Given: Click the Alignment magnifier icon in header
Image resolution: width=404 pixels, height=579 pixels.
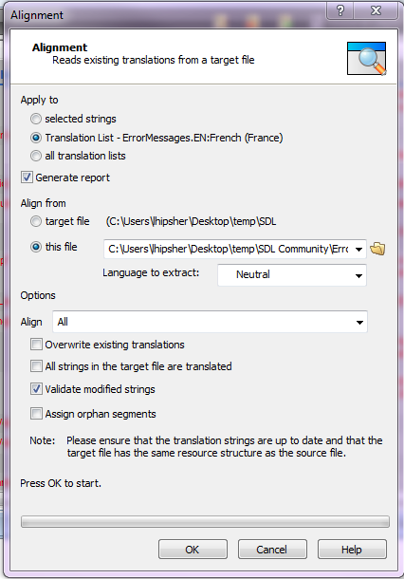Looking at the screenshot, I should point(366,59).
